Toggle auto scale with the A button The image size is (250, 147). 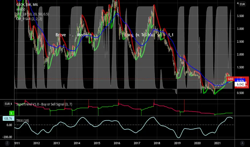click(x=242, y=143)
